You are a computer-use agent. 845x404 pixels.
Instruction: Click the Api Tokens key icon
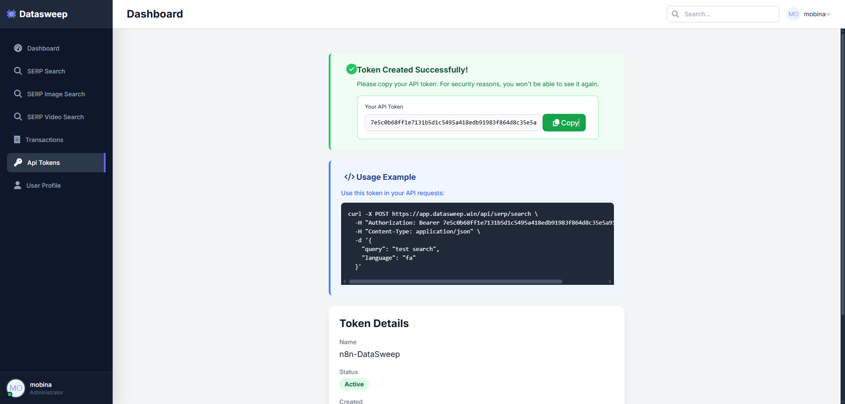[18, 163]
